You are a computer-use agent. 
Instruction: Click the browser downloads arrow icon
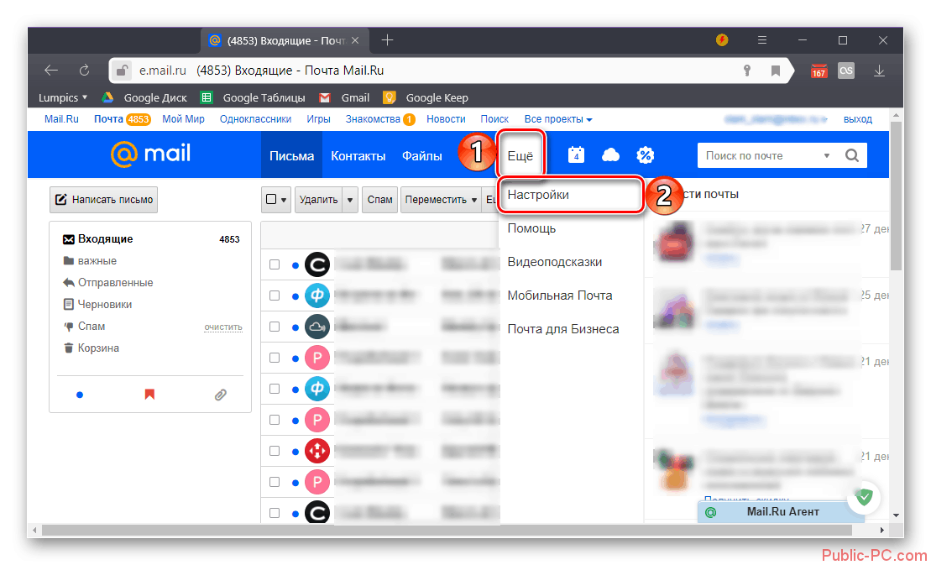880,71
